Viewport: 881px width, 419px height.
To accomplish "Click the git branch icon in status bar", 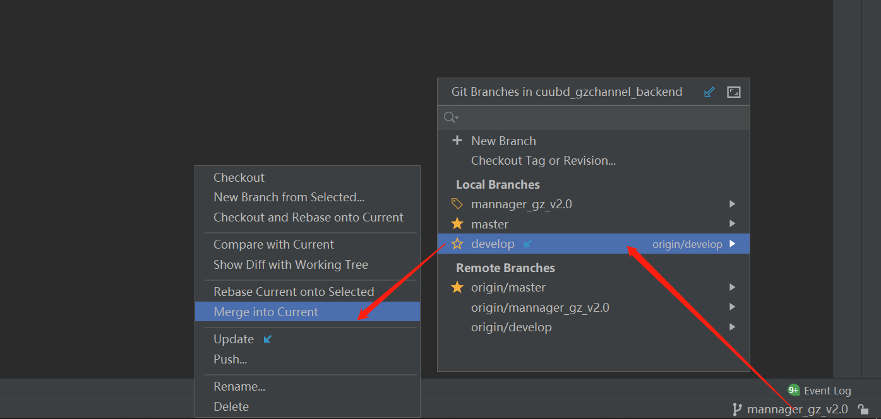I will [736, 410].
